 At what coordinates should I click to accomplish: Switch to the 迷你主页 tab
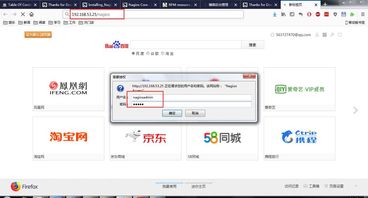click(x=198, y=186)
